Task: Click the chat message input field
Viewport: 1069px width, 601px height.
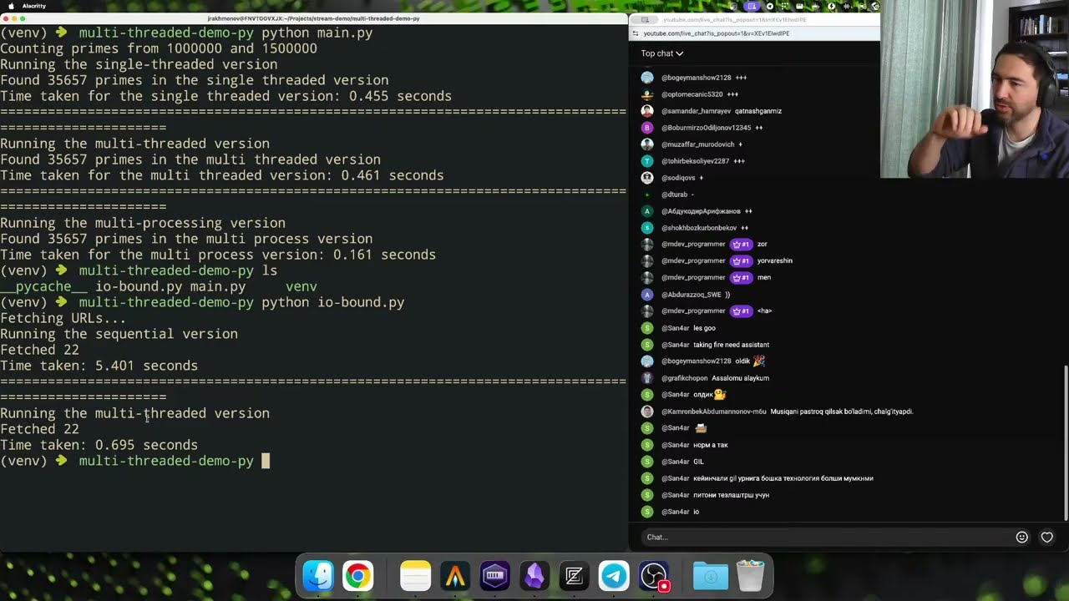Action: [x=825, y=537]
